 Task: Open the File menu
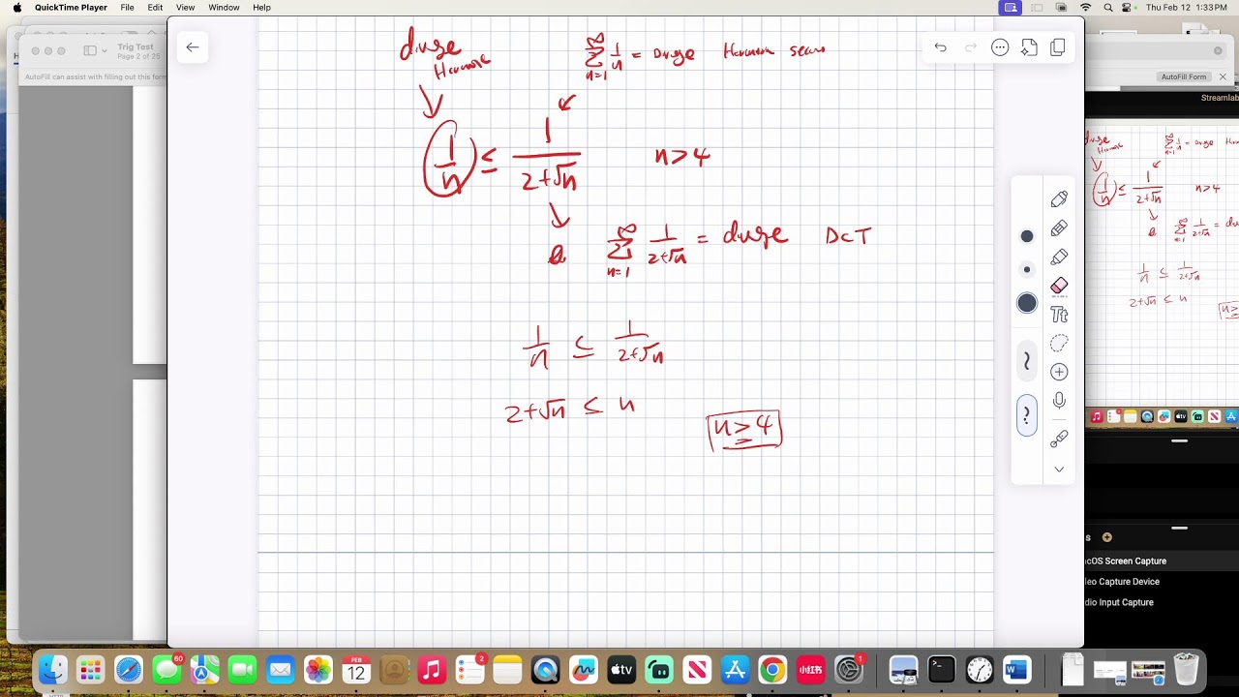pos(127,7)
